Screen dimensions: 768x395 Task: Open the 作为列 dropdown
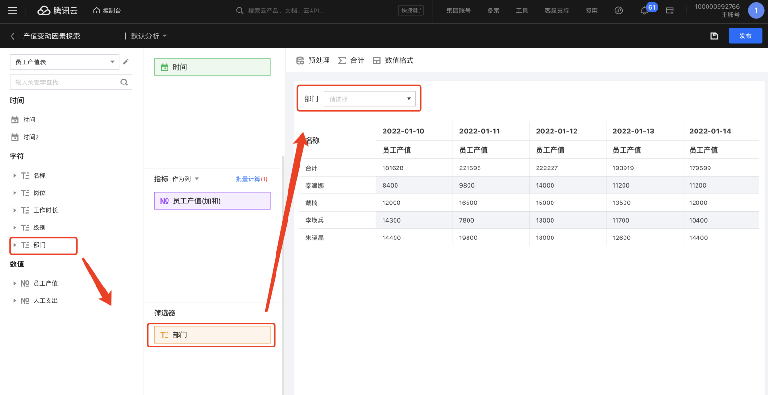point(186,179)
